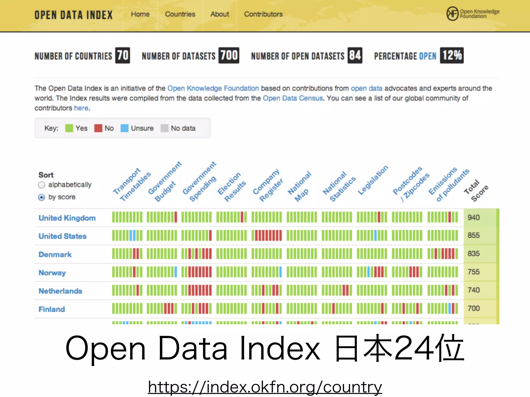Open the Government Budget column header
This screenshot has height=397, width=530.
point(165,181)
